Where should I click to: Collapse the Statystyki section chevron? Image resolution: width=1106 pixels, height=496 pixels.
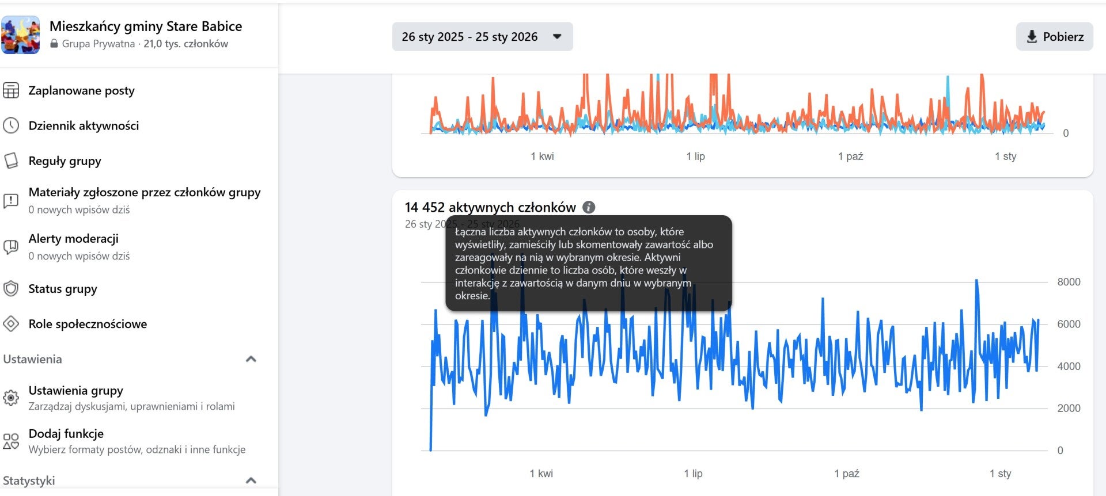tap(251, 480)
